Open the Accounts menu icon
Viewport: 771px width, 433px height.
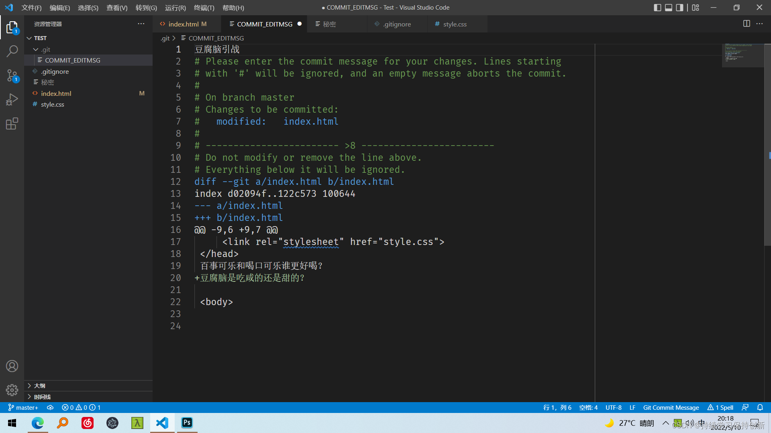pyautogui.click(x=12, y=366)
